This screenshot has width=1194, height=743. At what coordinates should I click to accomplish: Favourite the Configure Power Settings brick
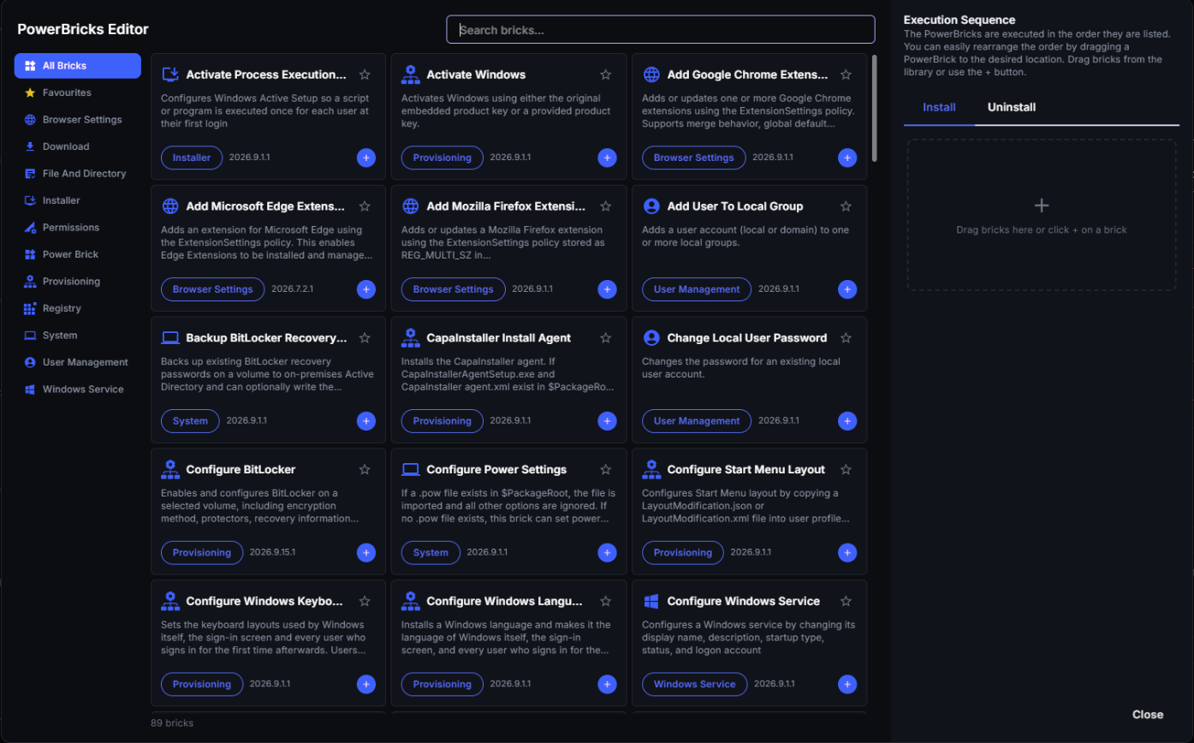click(605, 469)
